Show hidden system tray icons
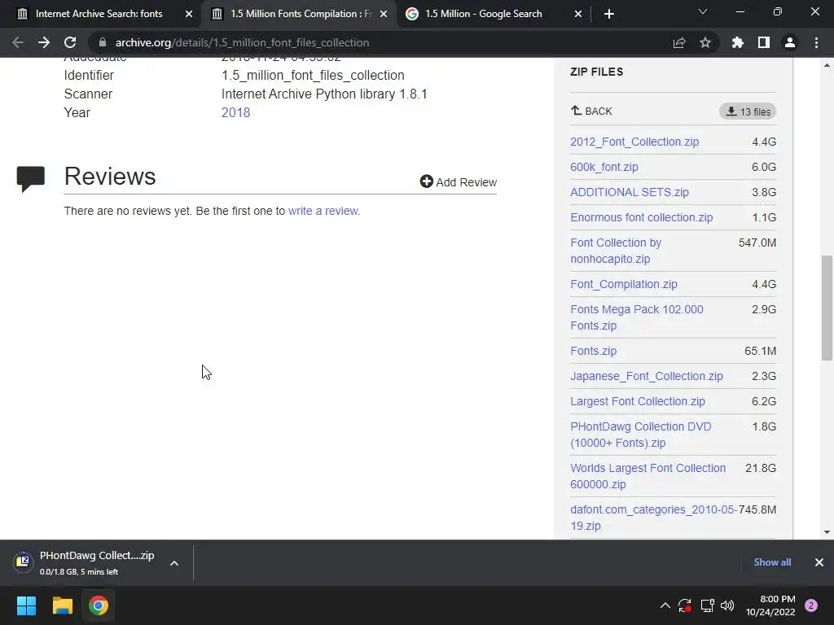 (665, 605)
